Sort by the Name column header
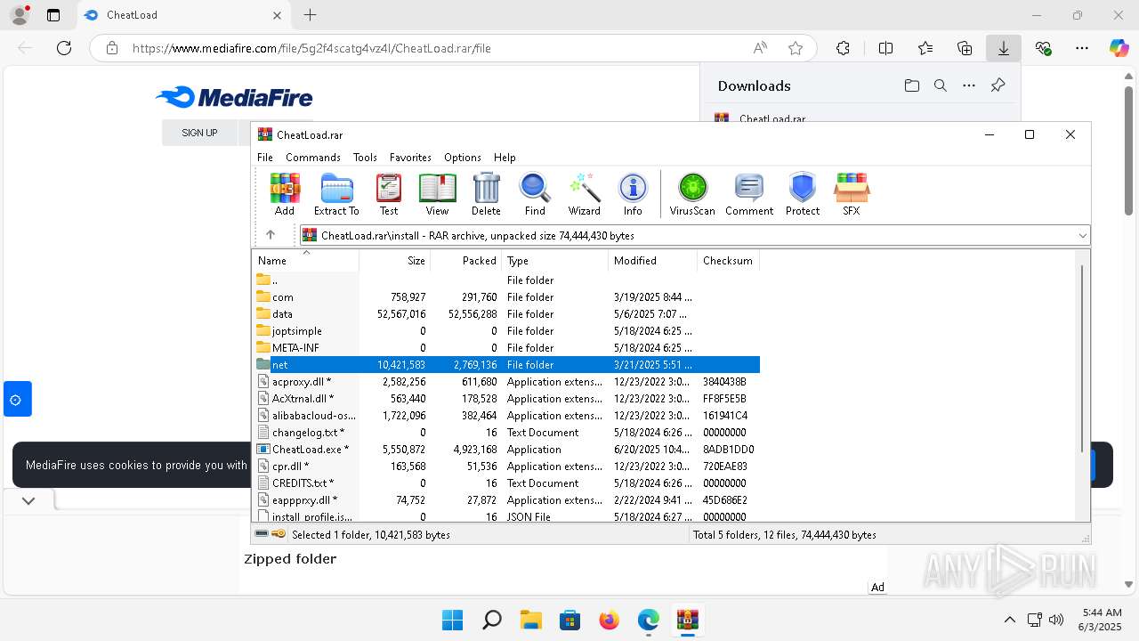 (x=306, y=261)
